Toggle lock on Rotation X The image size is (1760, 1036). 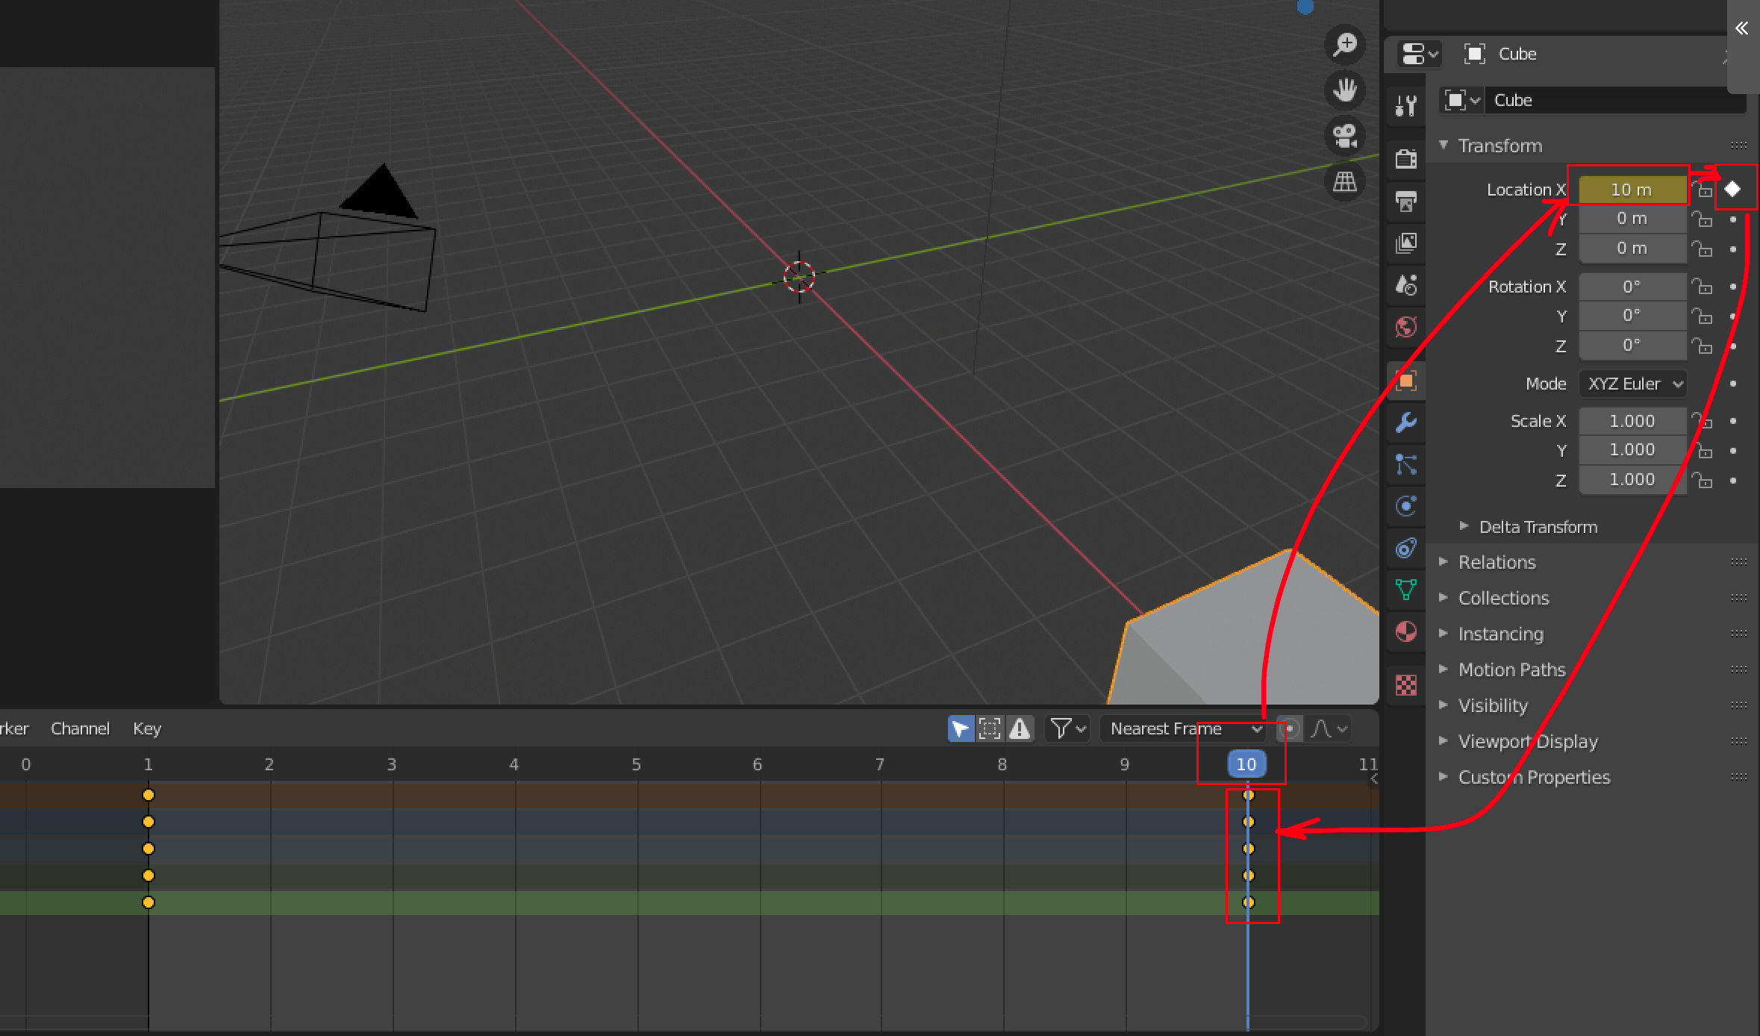(1703, 287)
